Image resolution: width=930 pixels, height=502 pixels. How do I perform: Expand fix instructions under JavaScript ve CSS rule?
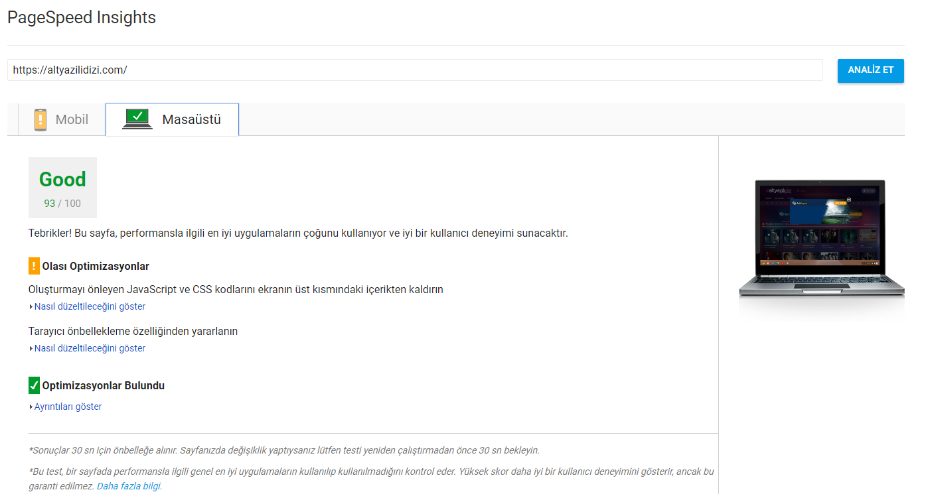pos(89,306)
